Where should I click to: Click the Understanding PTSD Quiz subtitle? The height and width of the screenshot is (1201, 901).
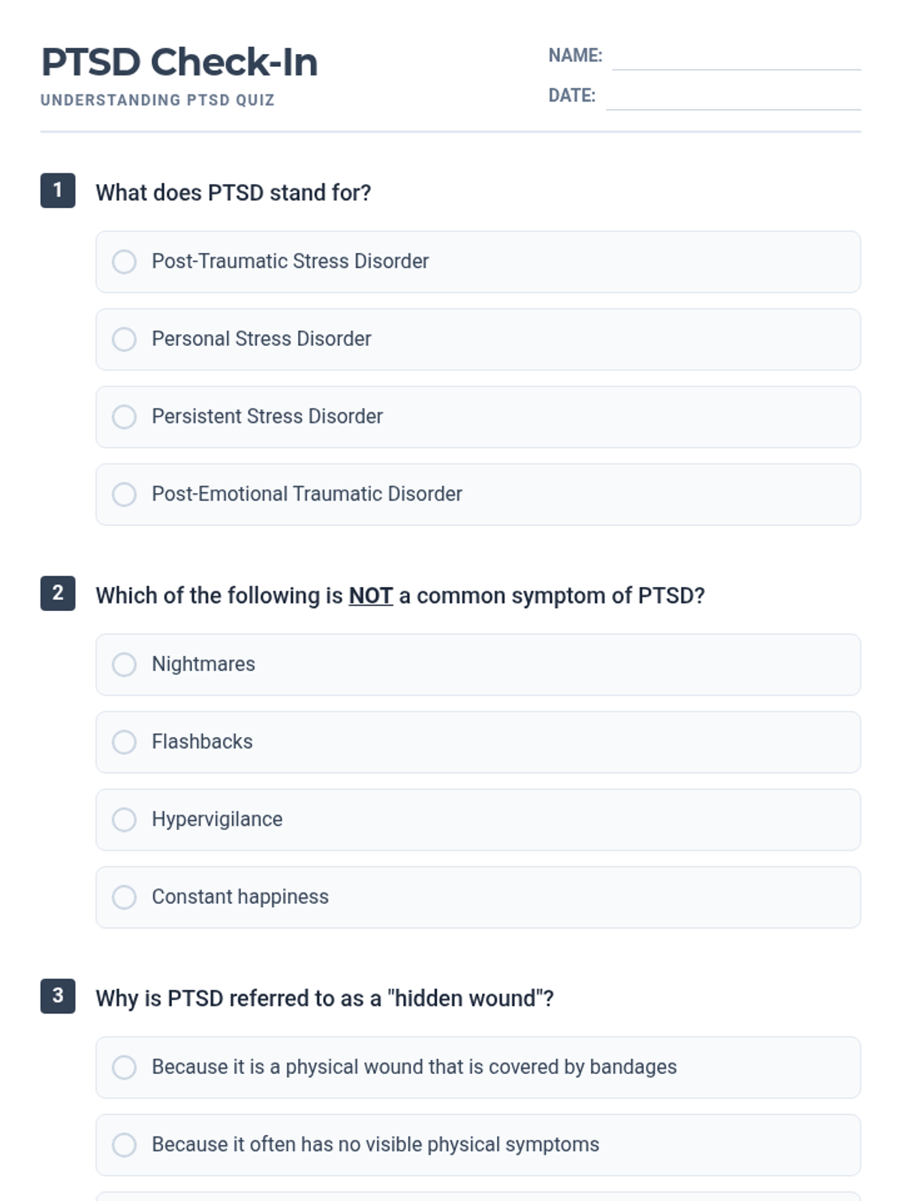(158, 101)
